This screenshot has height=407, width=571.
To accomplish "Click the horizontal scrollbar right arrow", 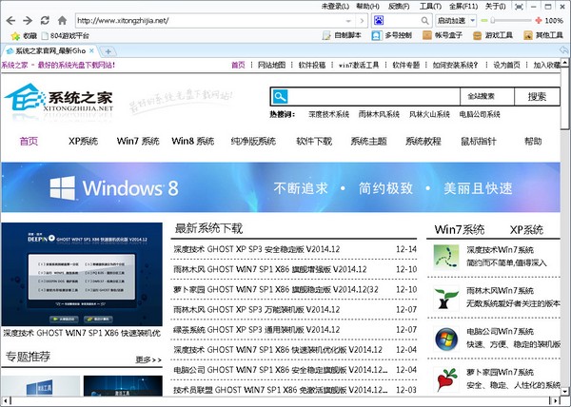I will (556, 400).
